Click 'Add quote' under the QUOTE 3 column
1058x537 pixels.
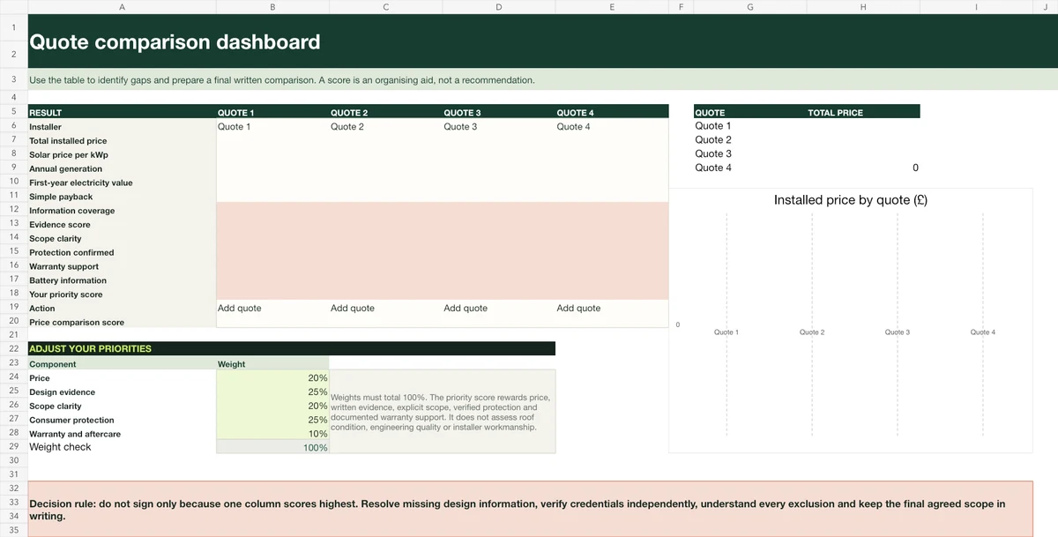(466, 309)
